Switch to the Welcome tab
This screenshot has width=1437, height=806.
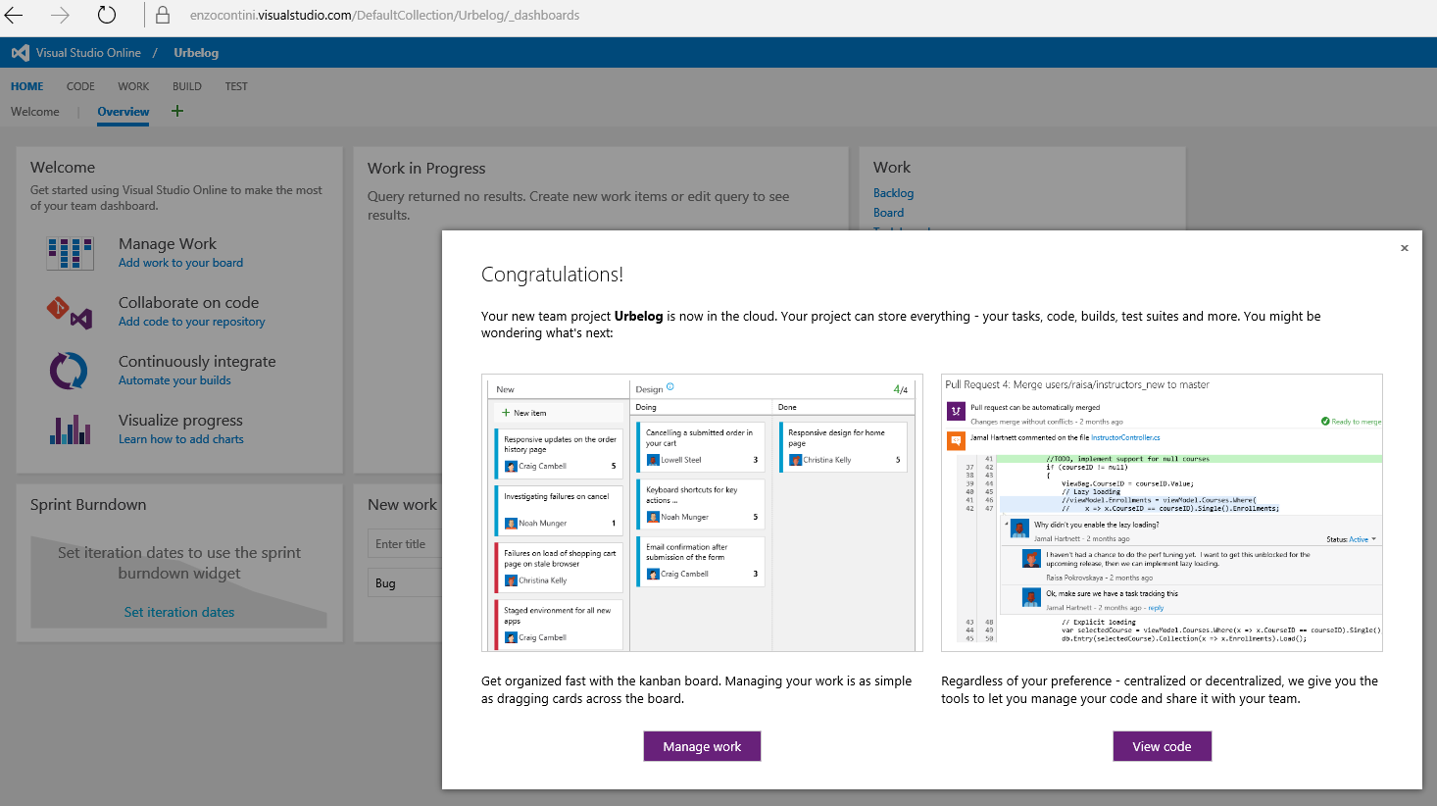tap(35, 112)
